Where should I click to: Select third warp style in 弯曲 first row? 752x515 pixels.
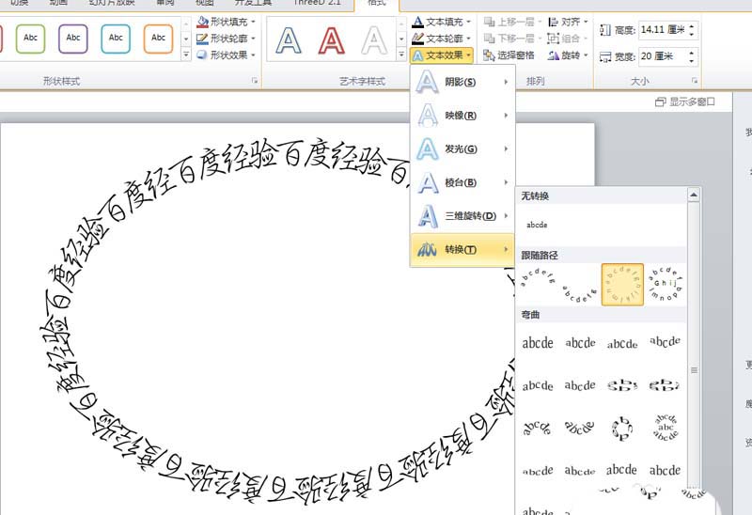click(622, 343)
